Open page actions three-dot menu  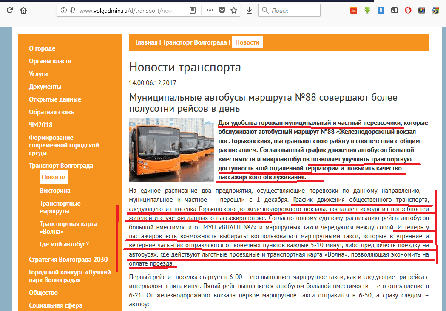click(x=210, y=11)
